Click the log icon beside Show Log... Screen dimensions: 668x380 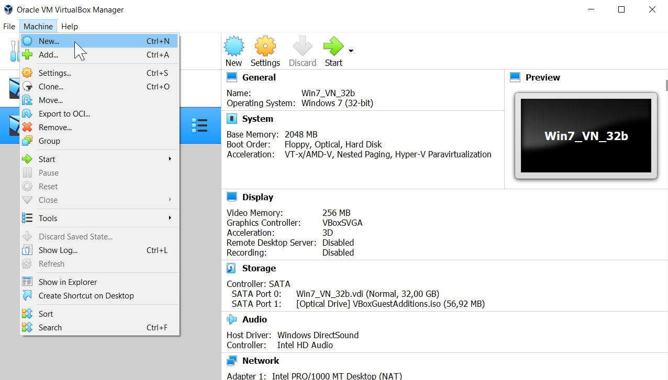click(27, 250)
